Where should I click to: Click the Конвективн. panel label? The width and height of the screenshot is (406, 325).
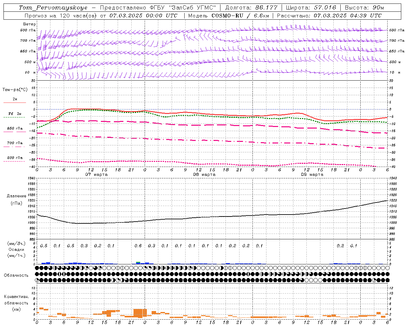(16, 297)
